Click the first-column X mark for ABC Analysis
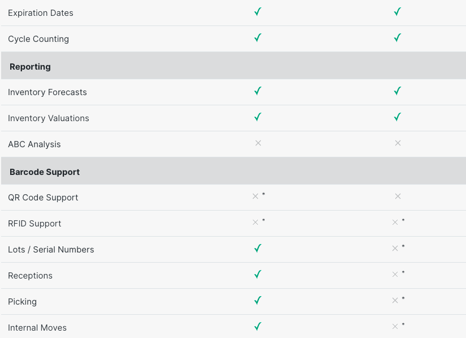Image resolution: width=466 pixels, height=338 pixels. click(x=258, y=143)
